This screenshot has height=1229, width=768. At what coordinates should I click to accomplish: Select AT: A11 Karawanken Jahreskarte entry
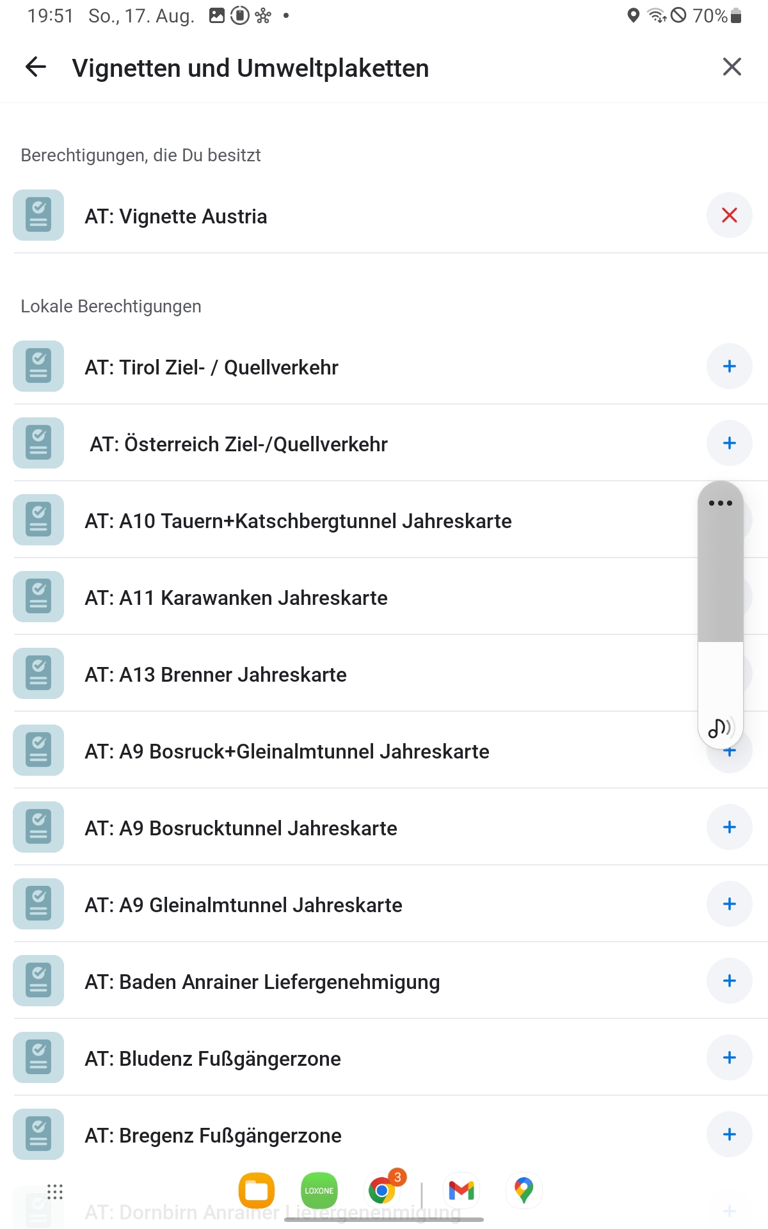(x=236, y=598)
